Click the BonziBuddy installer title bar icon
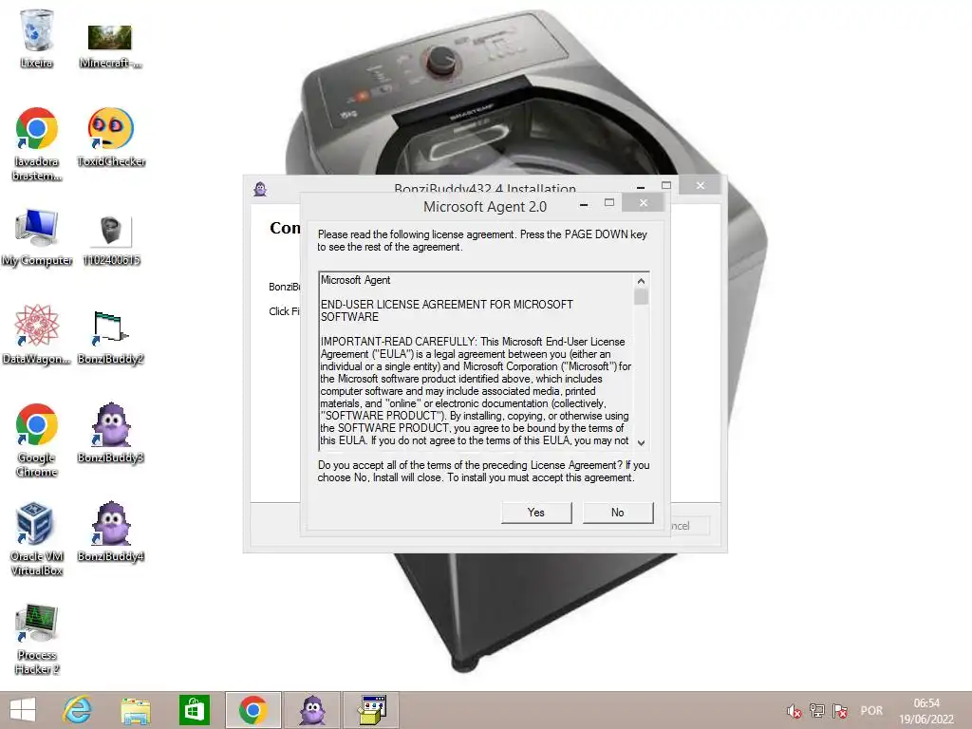This screenshot has width=972, height=729. click(x=260, y=189)
